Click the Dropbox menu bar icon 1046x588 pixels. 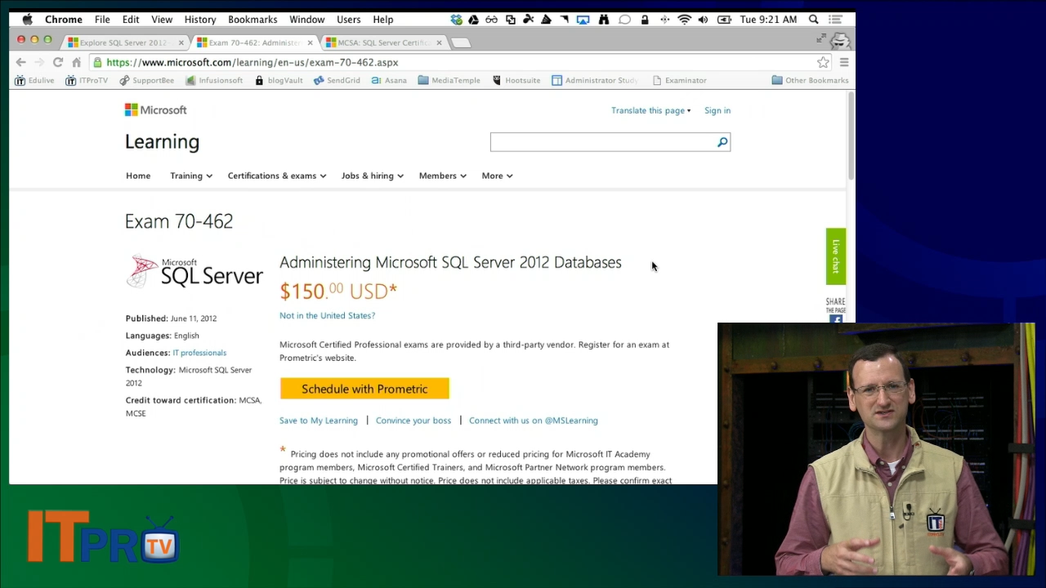click(456, 20)
